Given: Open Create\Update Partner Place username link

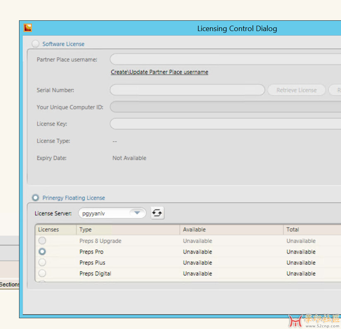Looking at the screenshot, I should (x=159, y=72).
